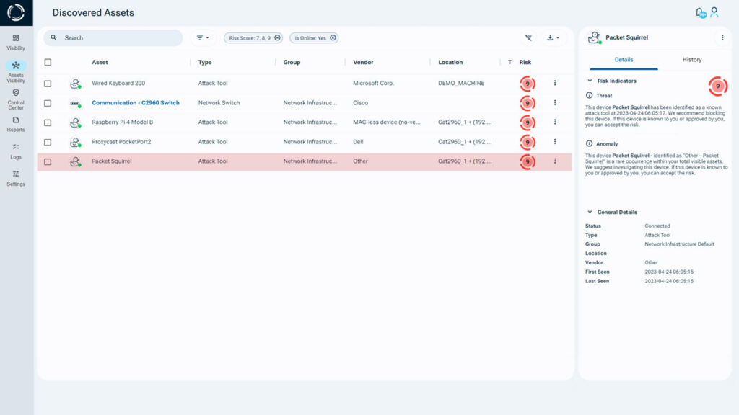The width and height of the screenshot is (739, 415).
Task: Click the Search input field
Action: [x=112, y=37]
